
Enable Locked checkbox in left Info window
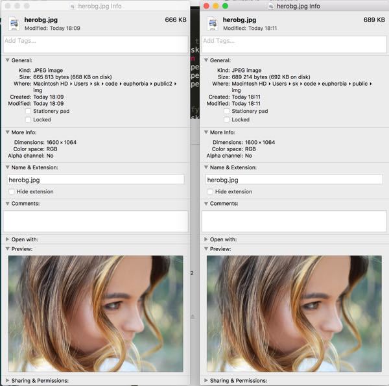29,119
